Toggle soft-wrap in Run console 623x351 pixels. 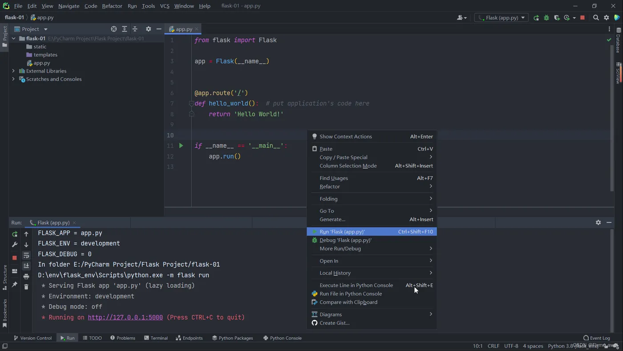[26, 255]
